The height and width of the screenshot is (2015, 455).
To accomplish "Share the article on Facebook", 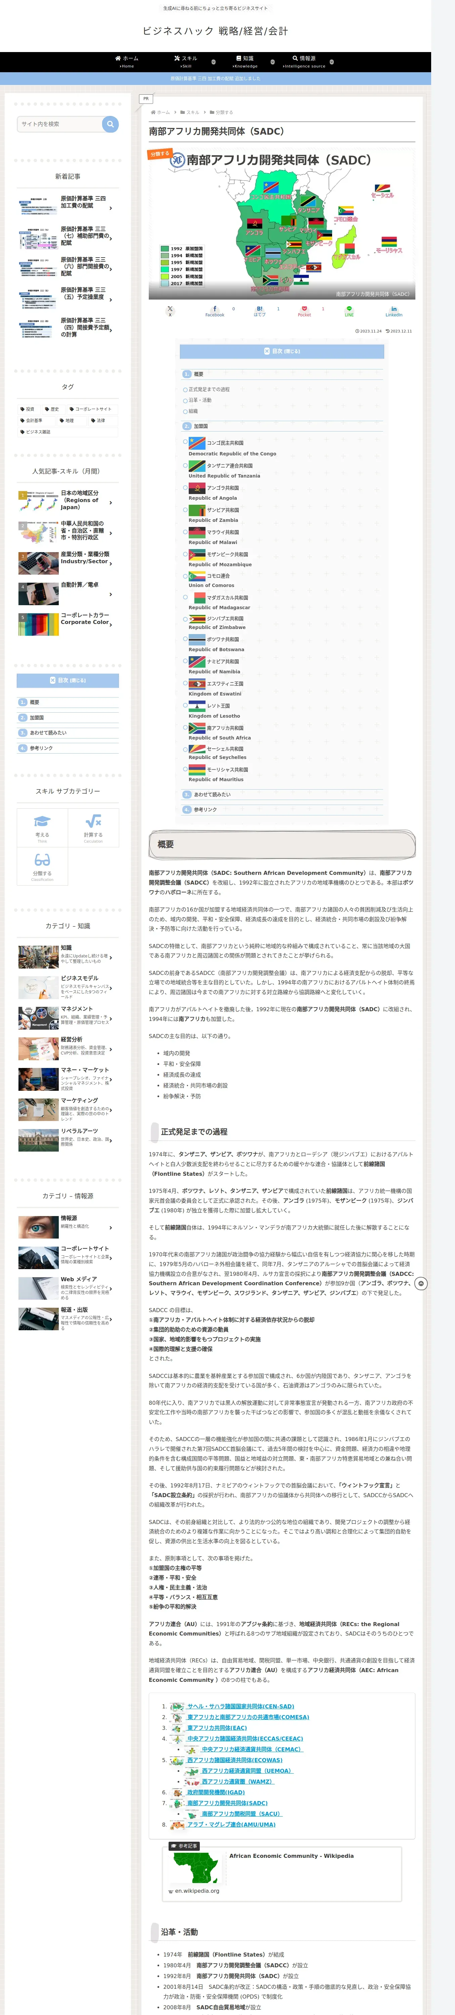I will [215, 311].
